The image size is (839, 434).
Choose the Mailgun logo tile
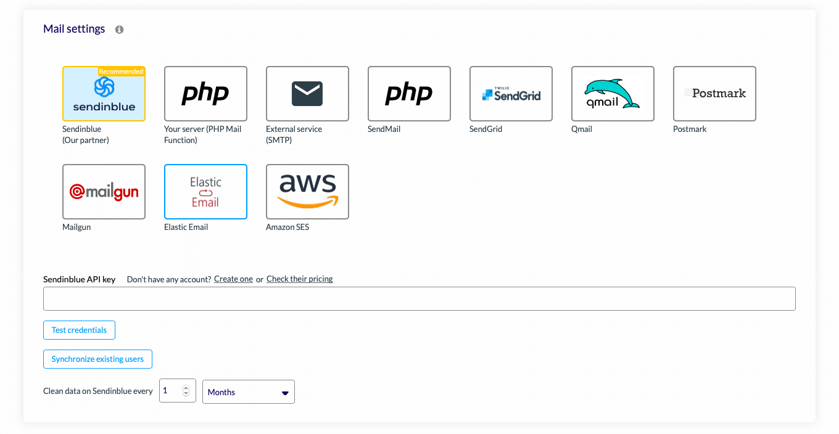pos(104,192)
